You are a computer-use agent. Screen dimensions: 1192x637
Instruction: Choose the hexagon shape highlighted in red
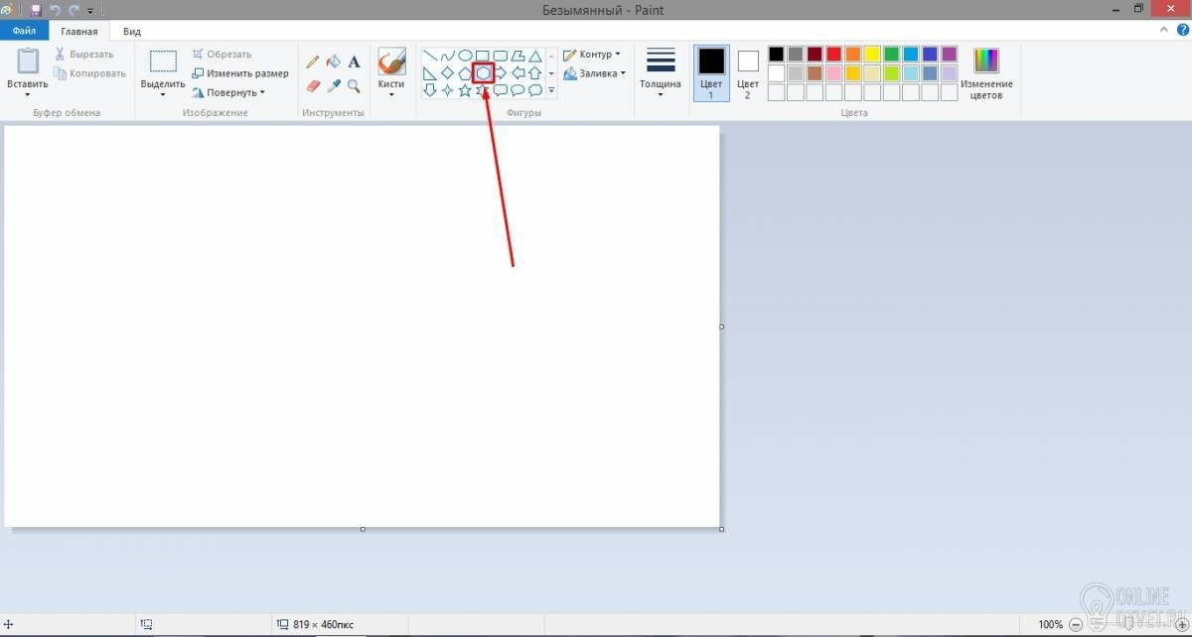pos(483,72)
